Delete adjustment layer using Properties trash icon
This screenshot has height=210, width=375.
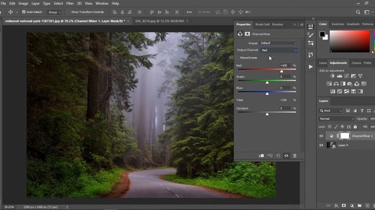pyautogui.click(x=295, y=156)
